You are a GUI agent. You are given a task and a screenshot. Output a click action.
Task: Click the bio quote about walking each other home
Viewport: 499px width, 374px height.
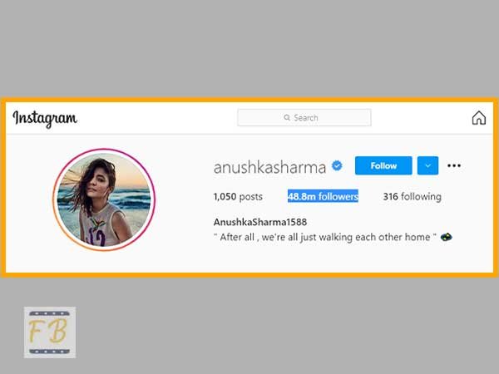[x=325, y=237]
